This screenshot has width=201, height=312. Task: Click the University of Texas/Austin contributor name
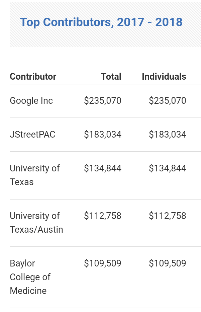36,223
